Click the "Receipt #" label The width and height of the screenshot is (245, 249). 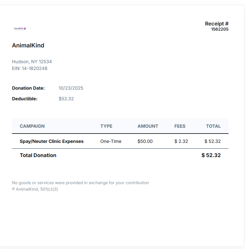tap(217, 24)
